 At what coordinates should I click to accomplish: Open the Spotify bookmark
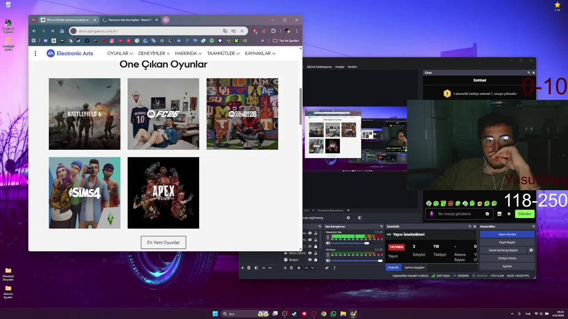[212, 41]
